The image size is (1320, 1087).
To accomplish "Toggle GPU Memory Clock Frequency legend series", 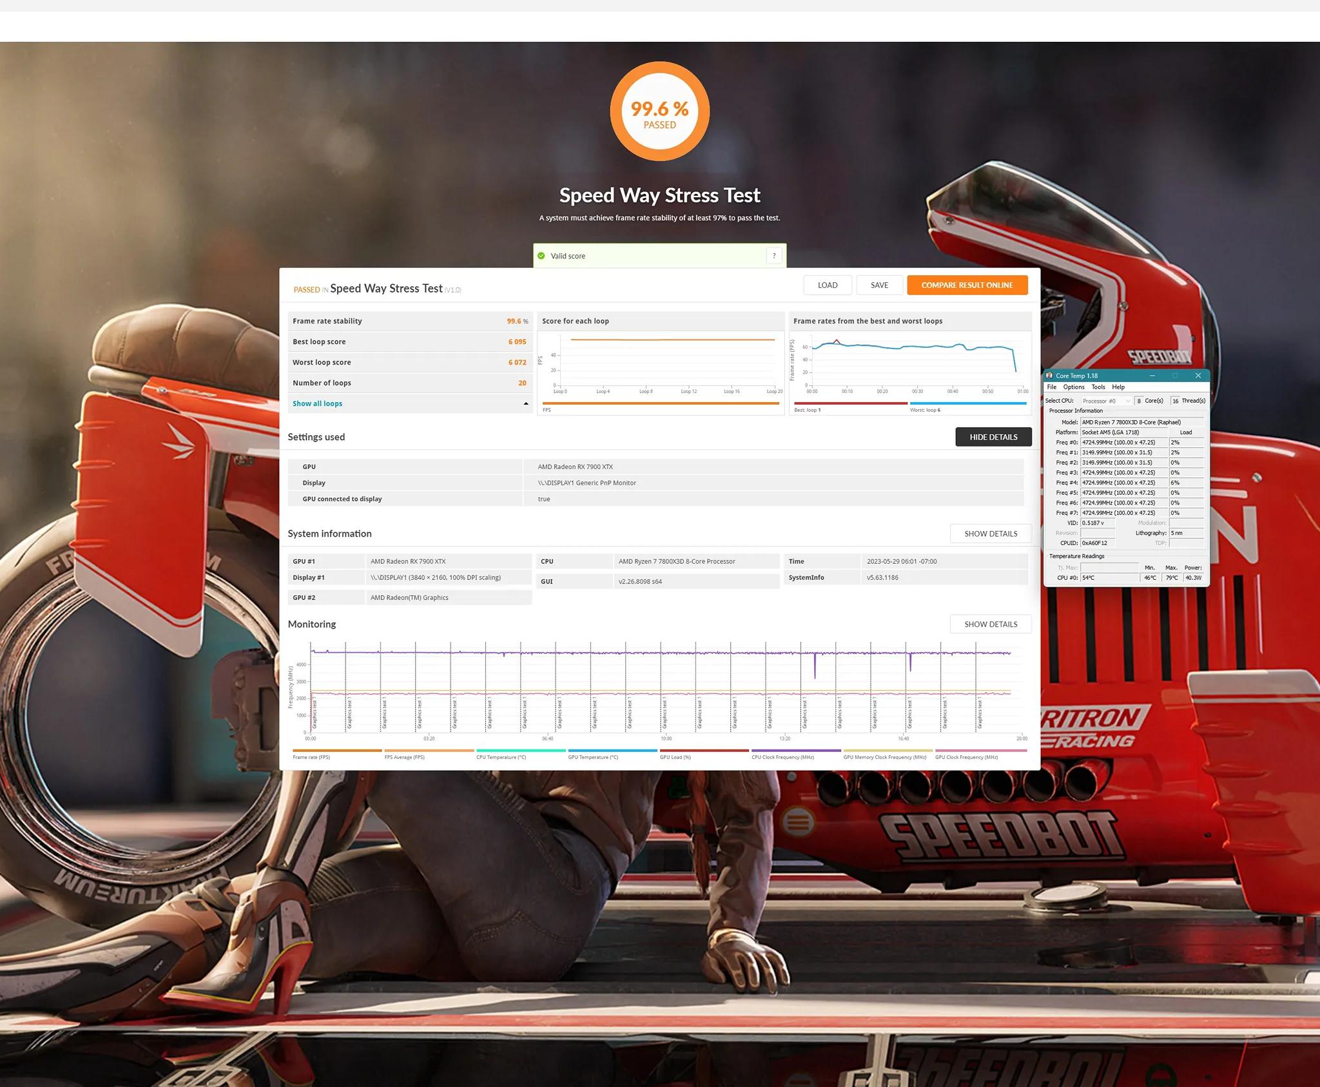I will coord(888,754).
